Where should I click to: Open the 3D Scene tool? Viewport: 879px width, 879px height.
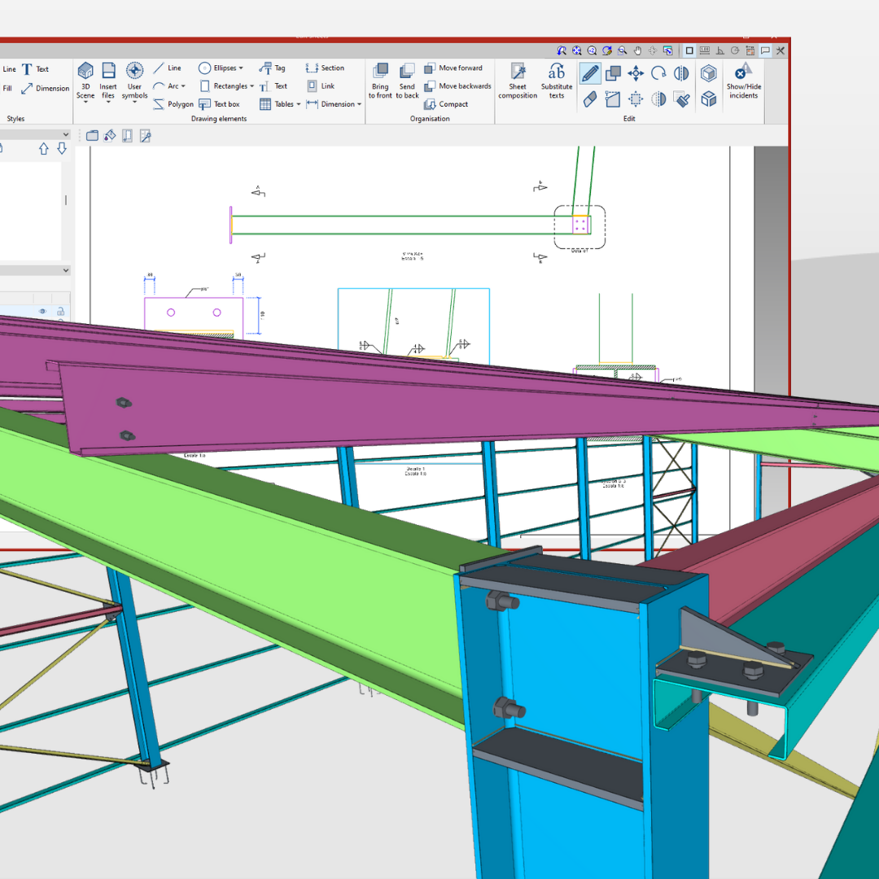tap(85, 79)
